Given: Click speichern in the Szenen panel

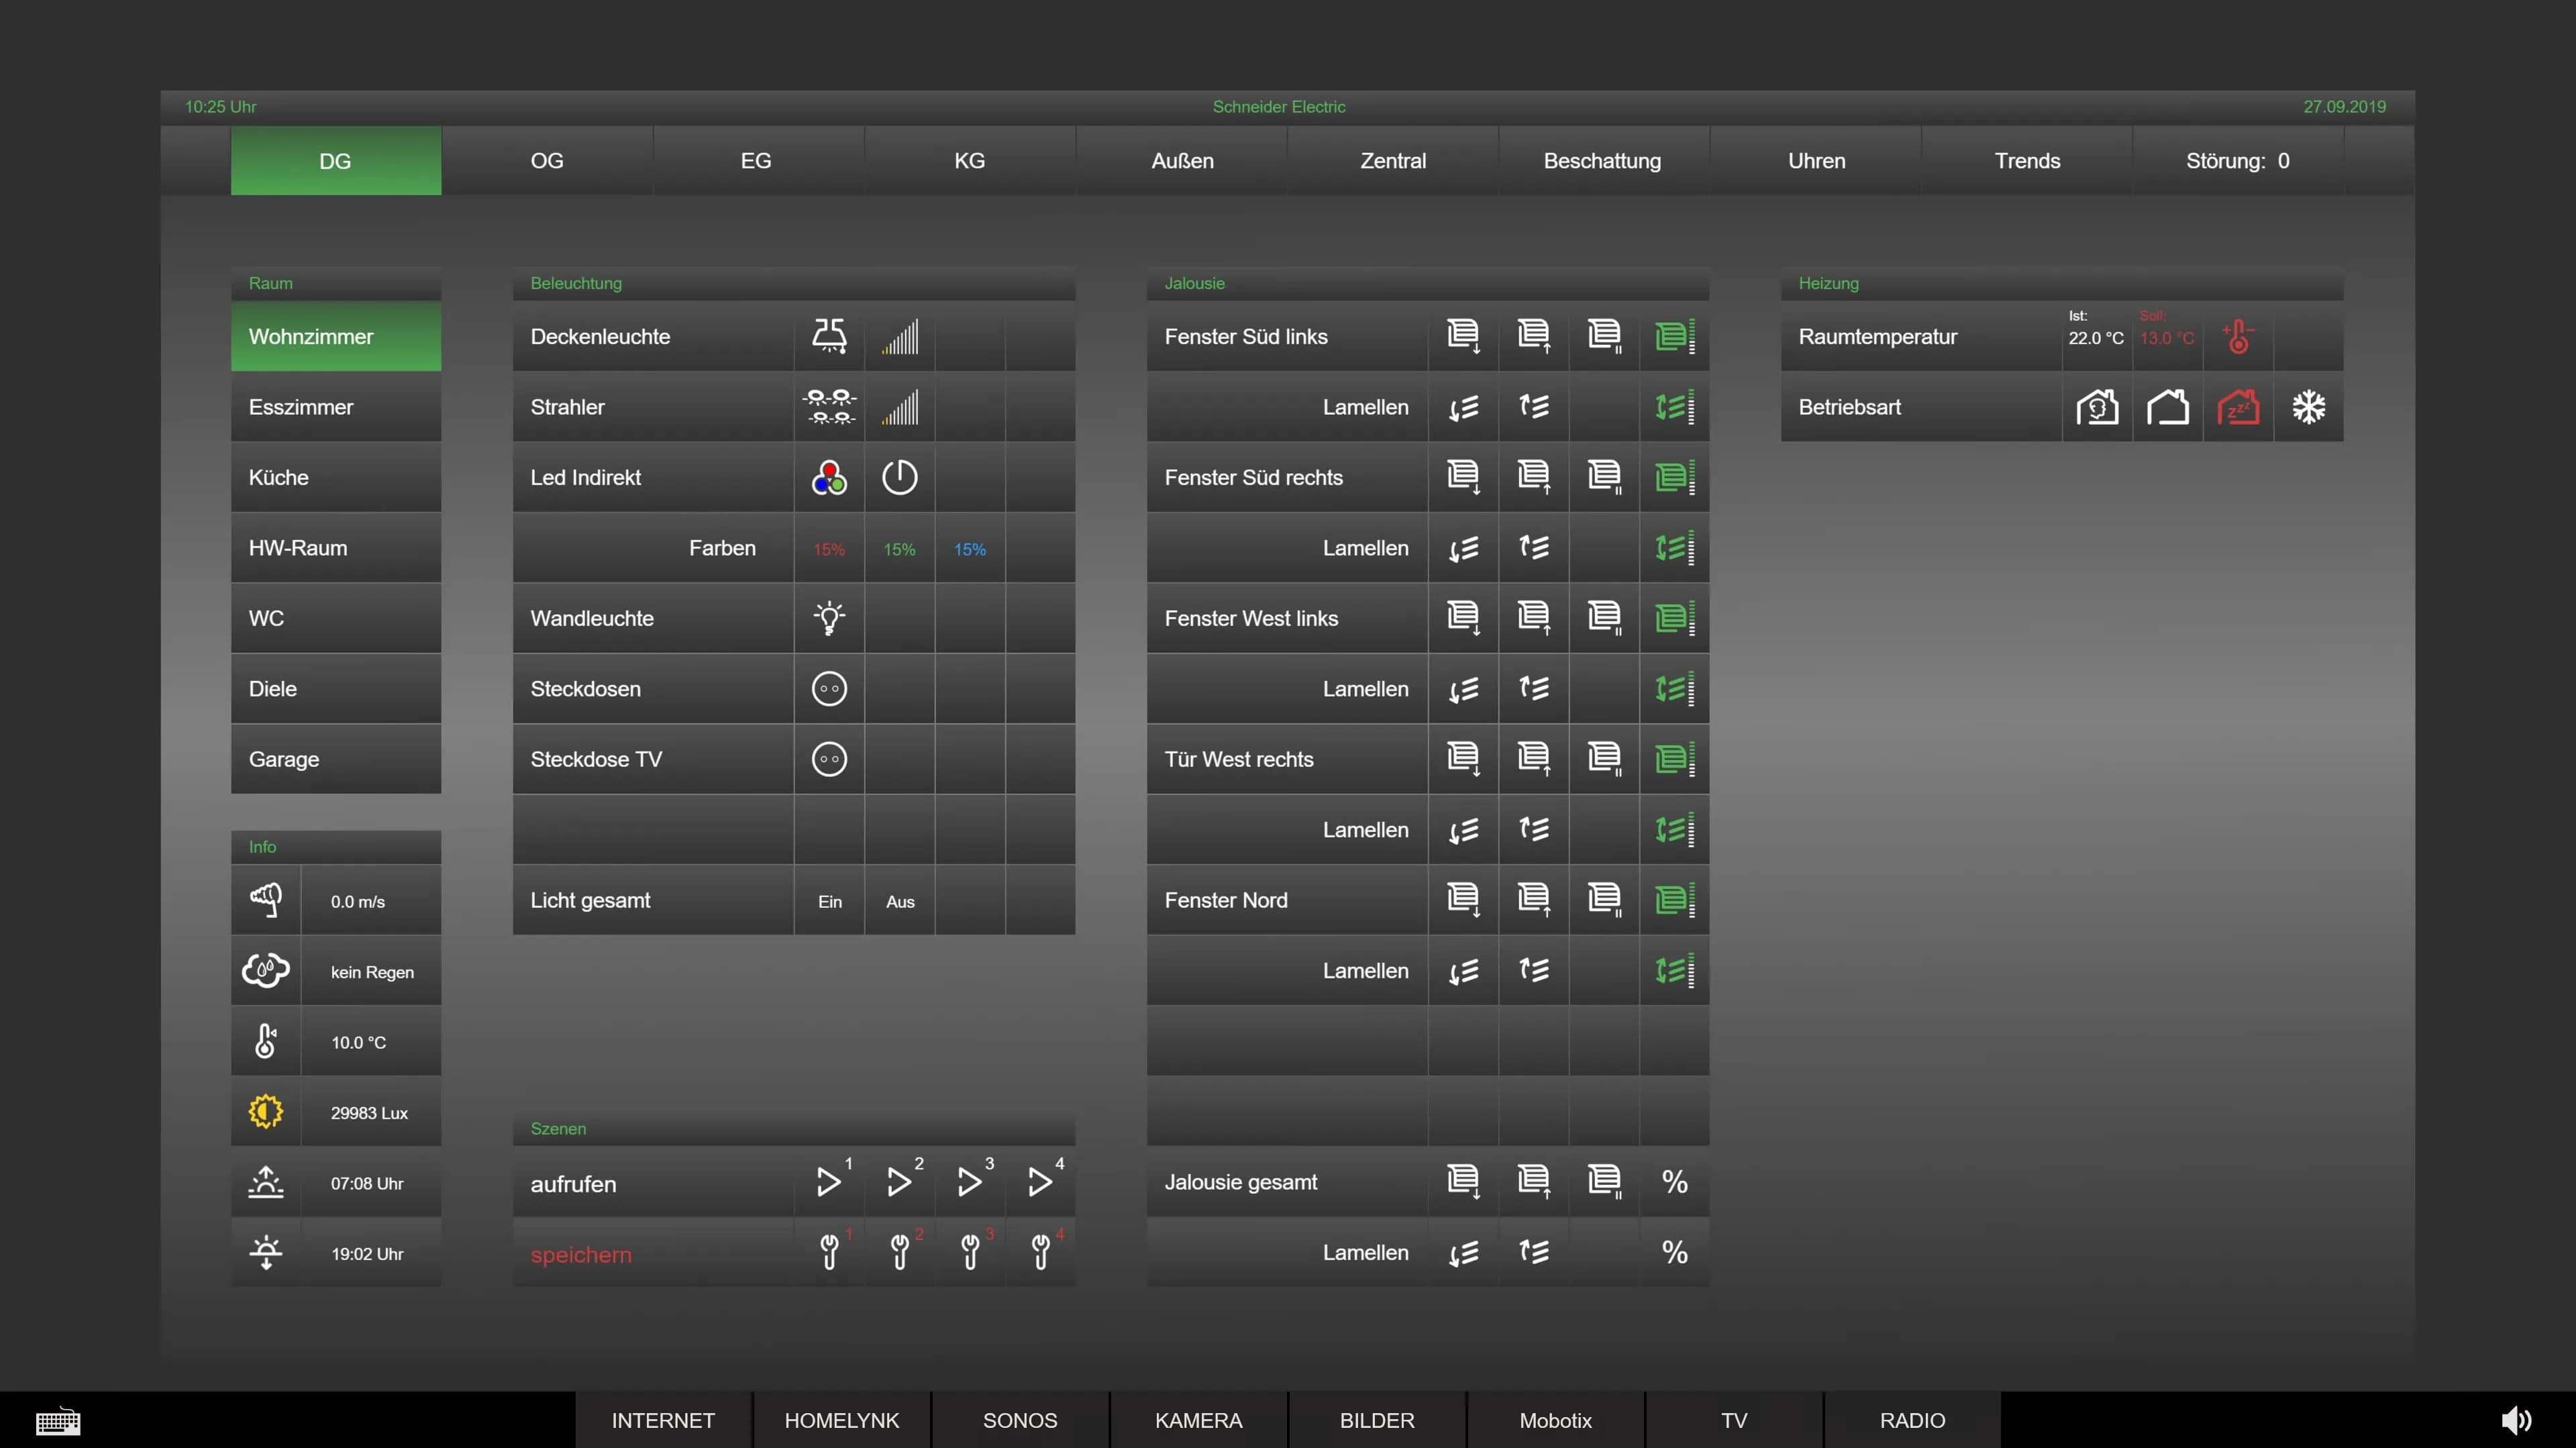Looking at the screenshot, I should point(581,1255).
